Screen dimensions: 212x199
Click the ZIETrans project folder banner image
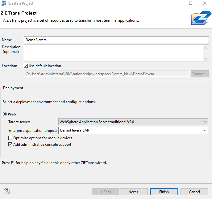(201, 18)
